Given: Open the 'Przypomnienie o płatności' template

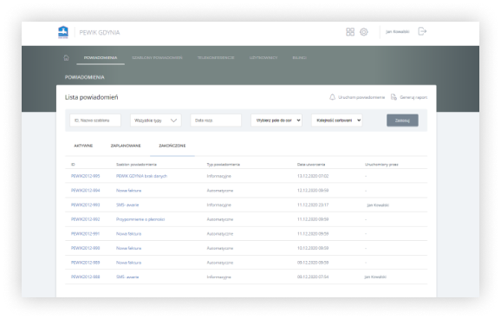Looking at the screenshot, I should [140, 219].
